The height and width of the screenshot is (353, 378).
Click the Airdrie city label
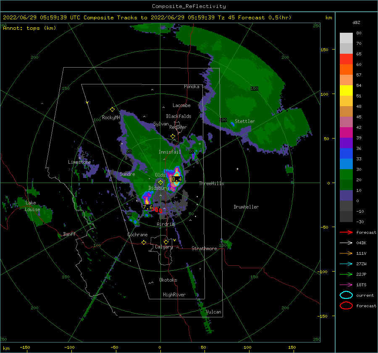165,224
